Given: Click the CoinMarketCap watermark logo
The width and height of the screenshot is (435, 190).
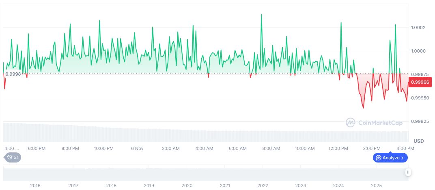Looking at the screenshot, I should point(373,122).
